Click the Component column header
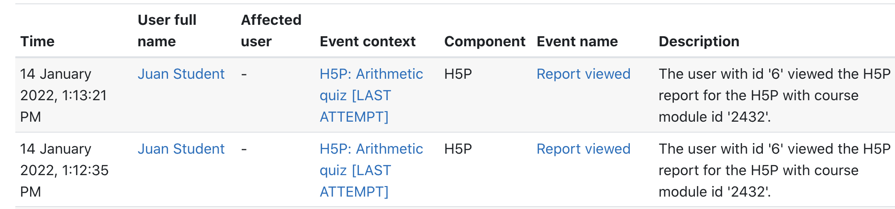The image size is (895, 209). tap(485, 42)
